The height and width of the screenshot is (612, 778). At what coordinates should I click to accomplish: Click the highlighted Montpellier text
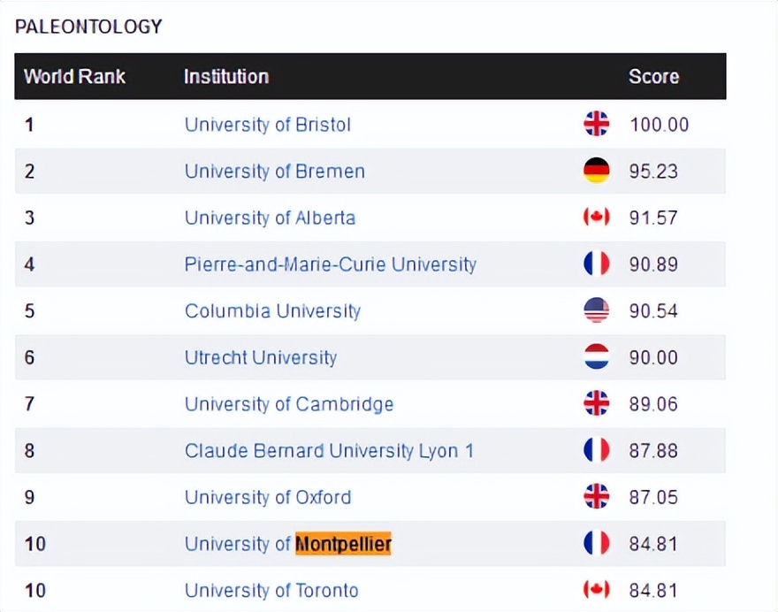click(343, 544)
